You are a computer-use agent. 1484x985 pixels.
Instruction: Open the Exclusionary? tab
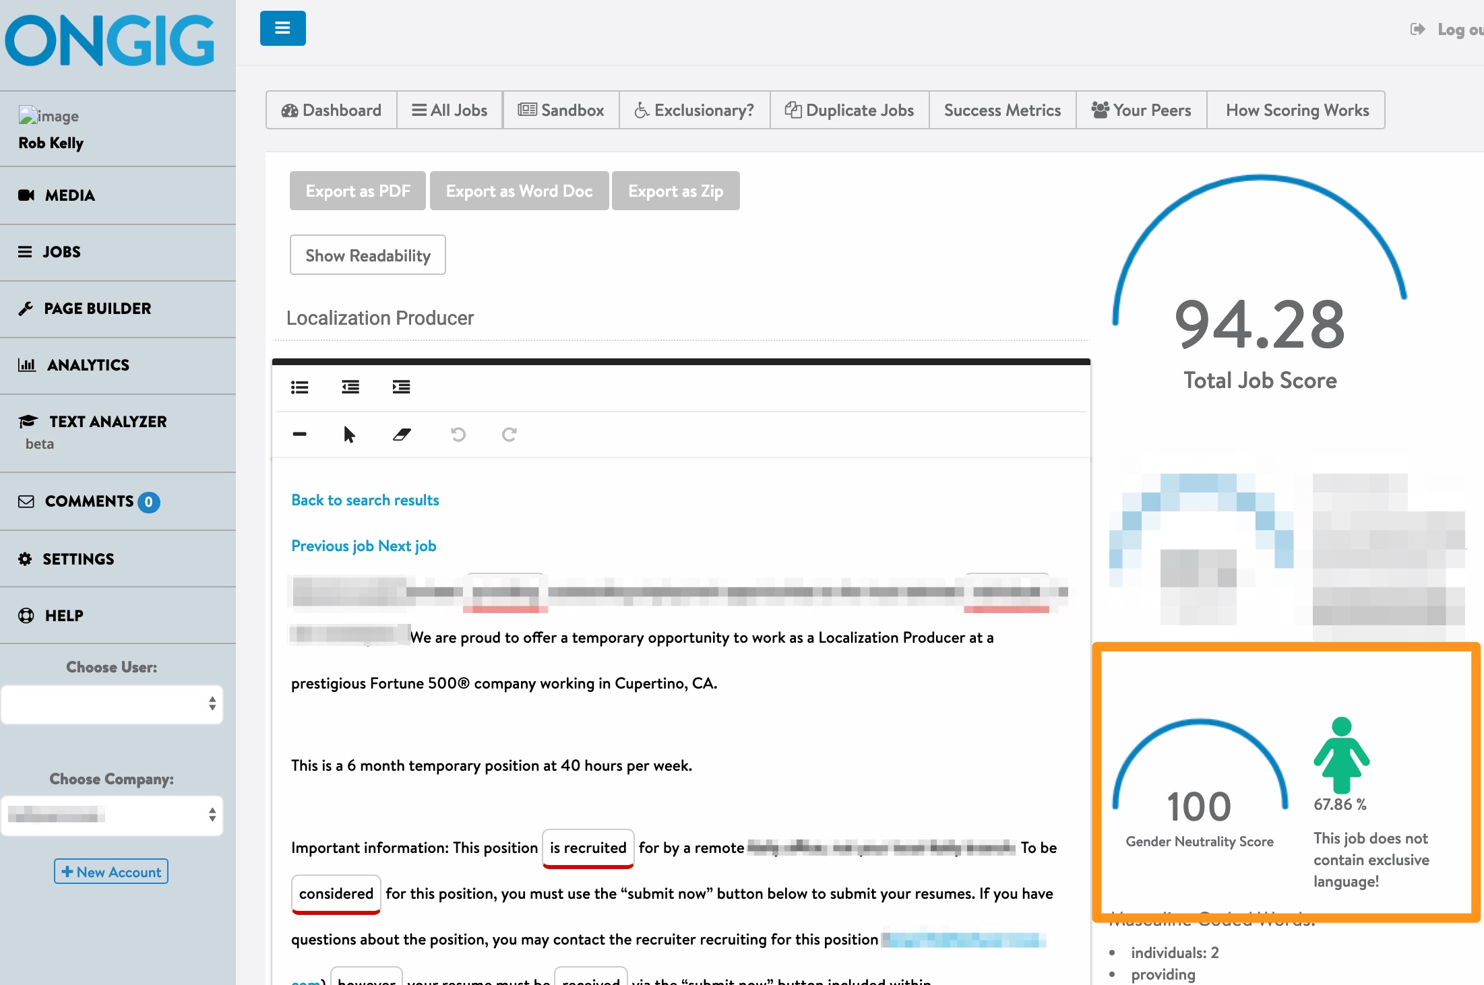693,109
